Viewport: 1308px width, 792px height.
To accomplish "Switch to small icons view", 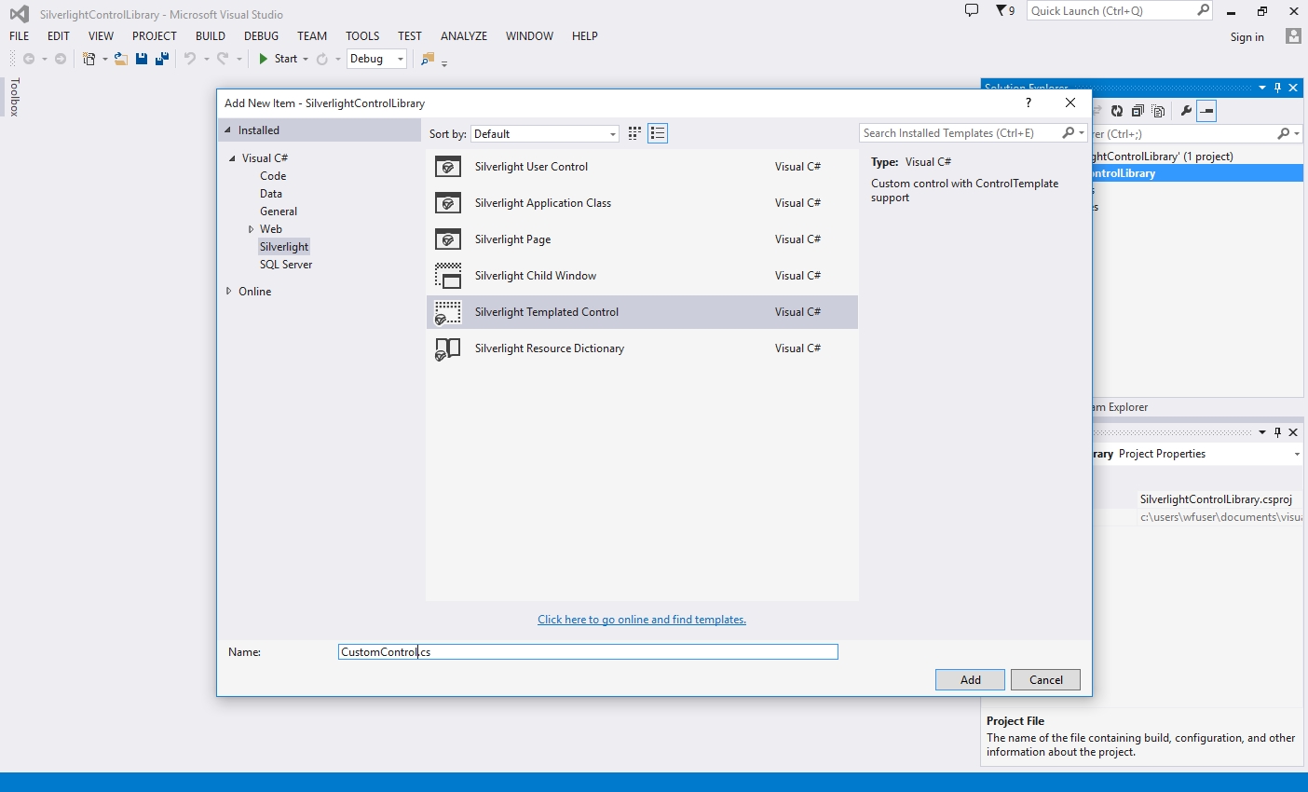I will pos(658,133).
